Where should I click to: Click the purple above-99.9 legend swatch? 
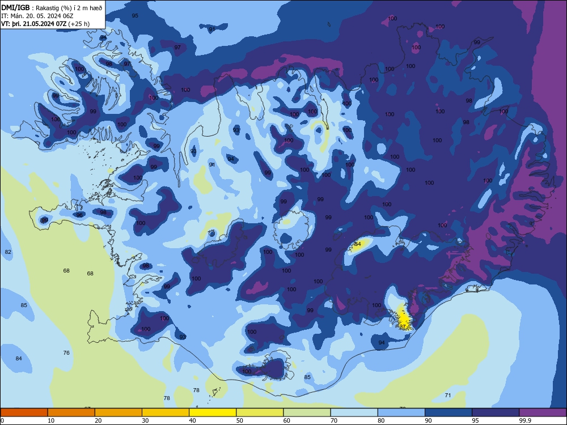543,413
